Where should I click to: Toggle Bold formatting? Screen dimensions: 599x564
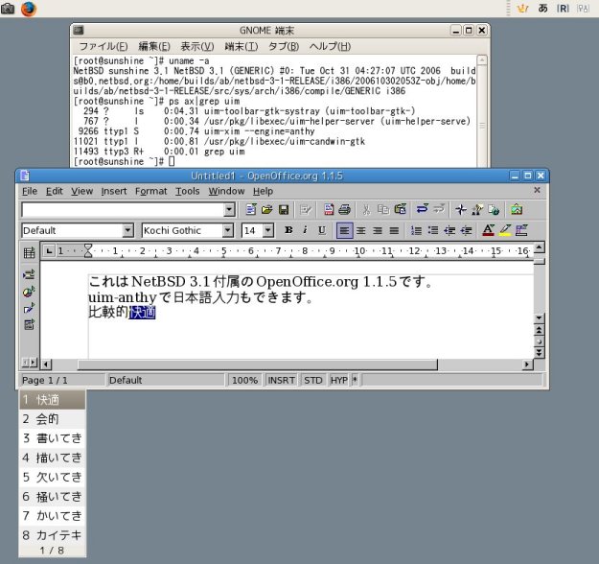coord(288,230)
